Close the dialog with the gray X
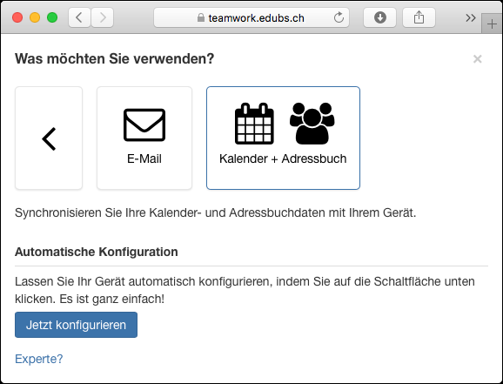 point(478,58)
